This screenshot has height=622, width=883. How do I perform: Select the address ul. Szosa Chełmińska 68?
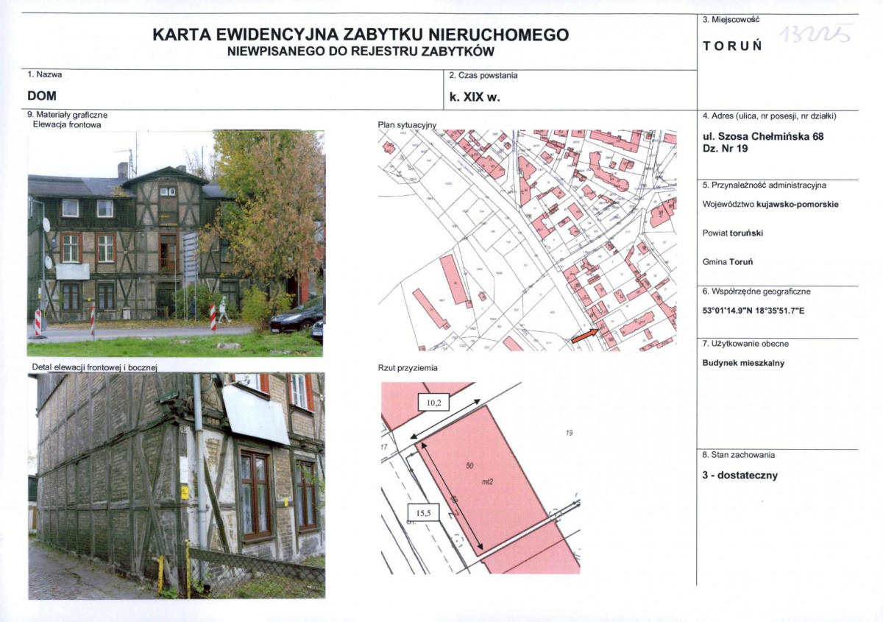point(763,136)
